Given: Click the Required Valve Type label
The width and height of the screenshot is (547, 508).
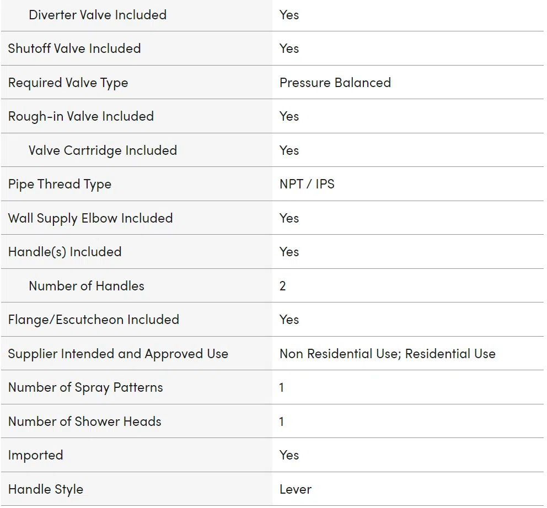Looking at the screenshot, I should (68, 83).
